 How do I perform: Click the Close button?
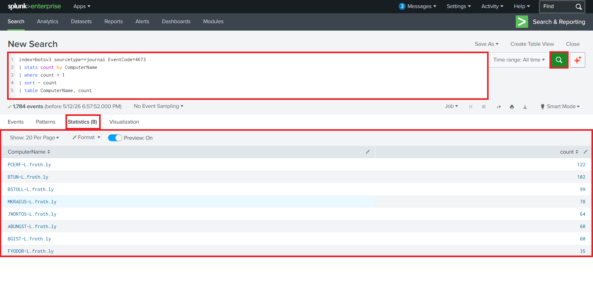[573, 44]
